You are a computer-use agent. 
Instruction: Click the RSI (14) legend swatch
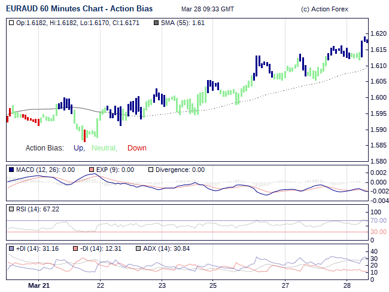(12, 210)
